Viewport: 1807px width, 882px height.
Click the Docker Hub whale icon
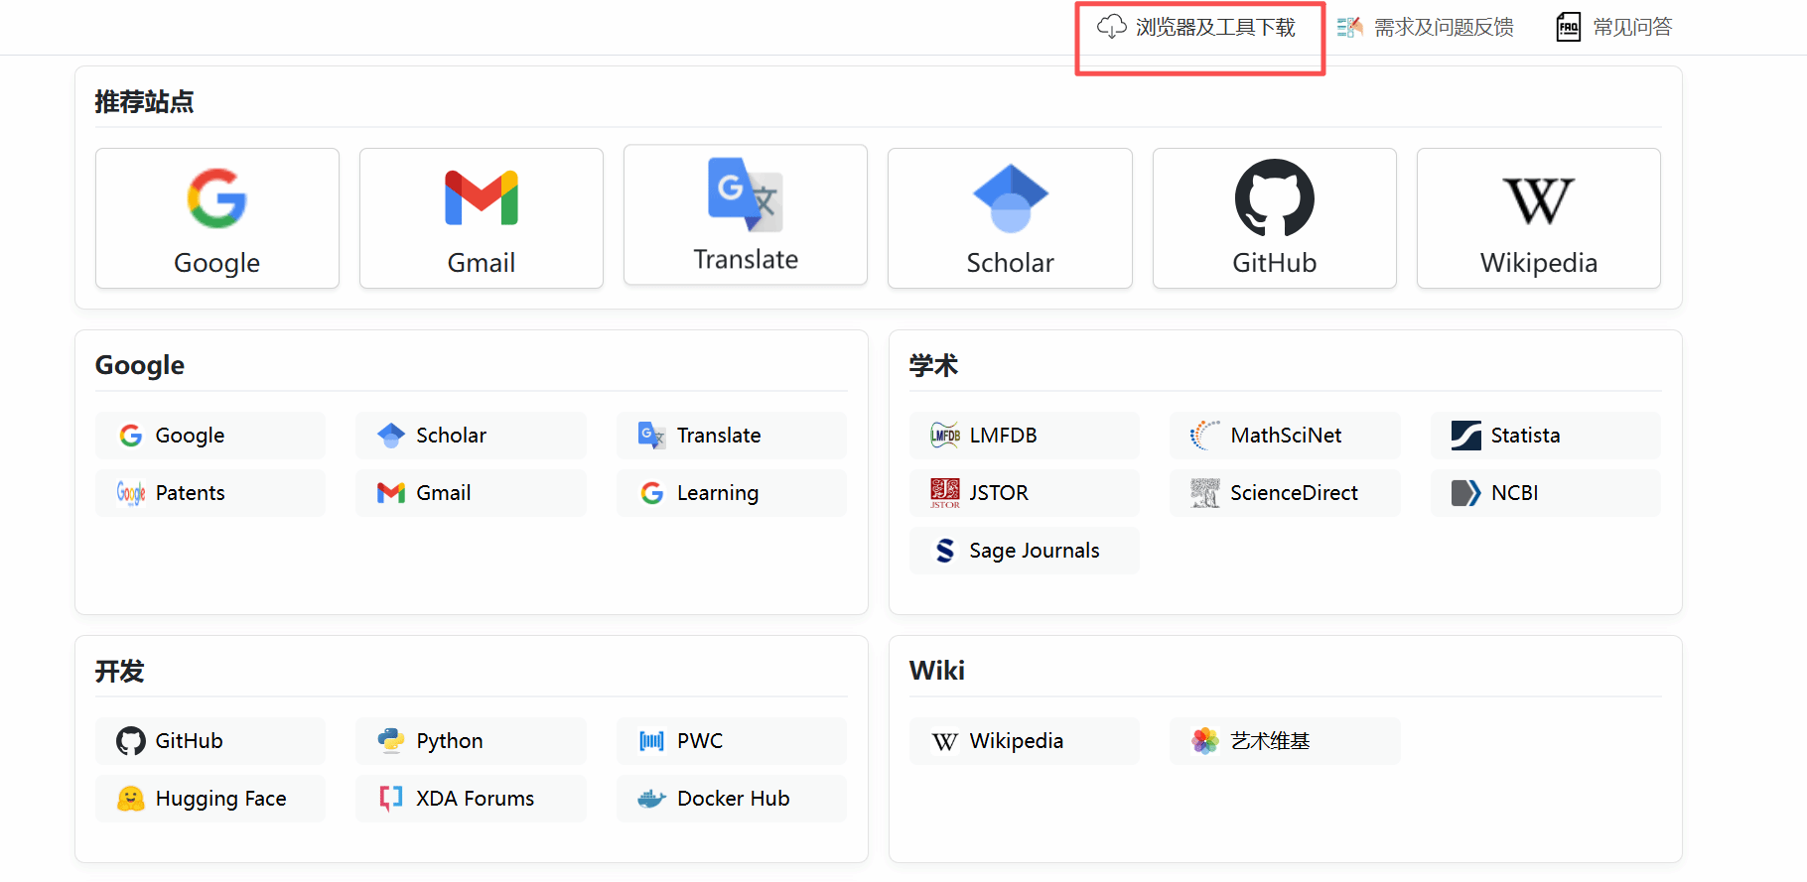[652, 799]
